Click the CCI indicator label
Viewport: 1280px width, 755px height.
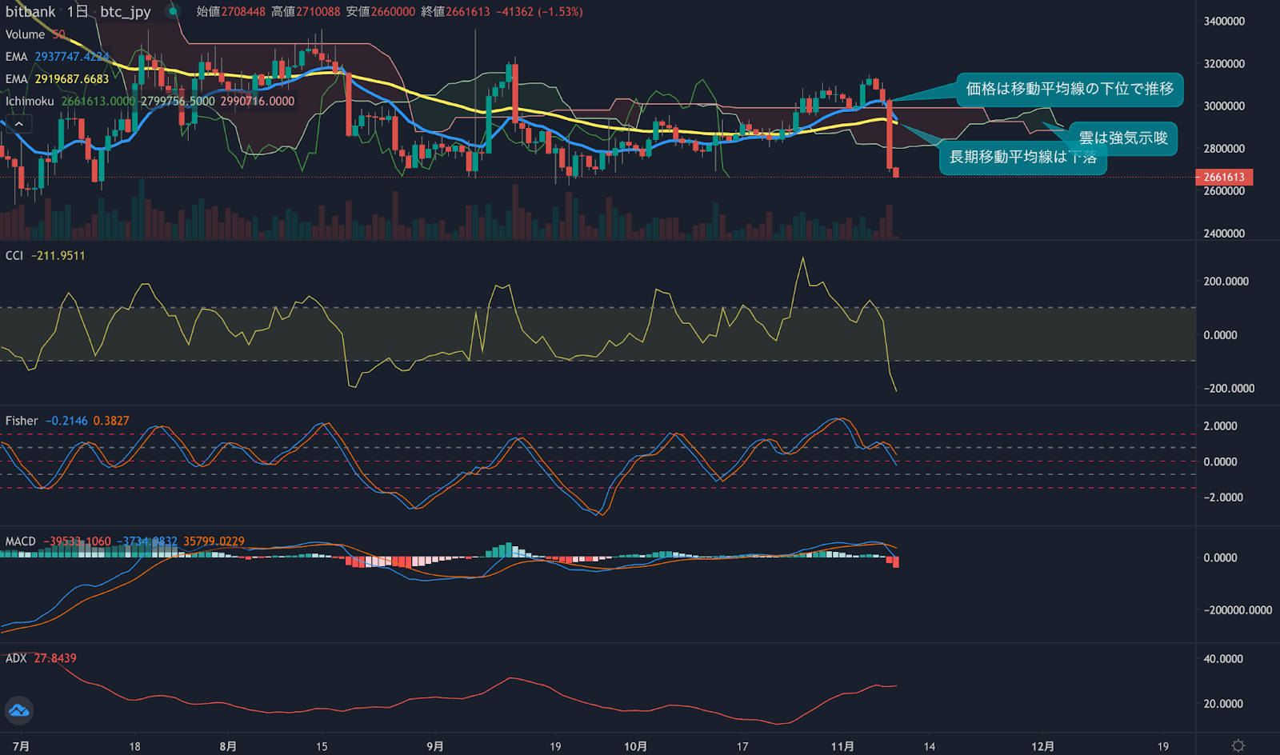(14, 254)
